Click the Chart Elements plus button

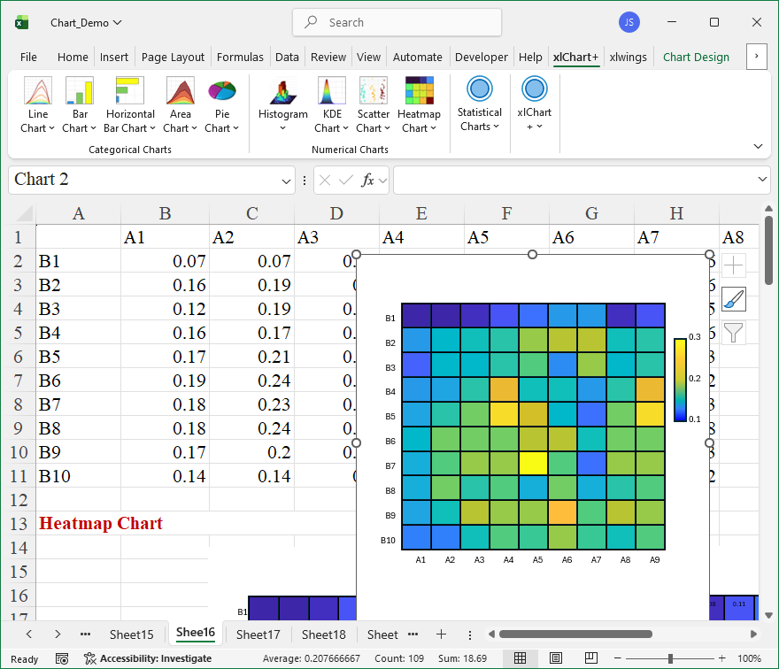[x=734, y=265]
